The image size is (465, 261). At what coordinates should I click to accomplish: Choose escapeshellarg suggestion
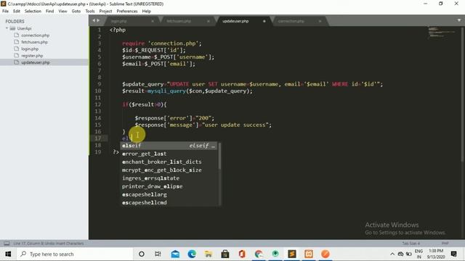pyautogui.click(x=169, y=194)
